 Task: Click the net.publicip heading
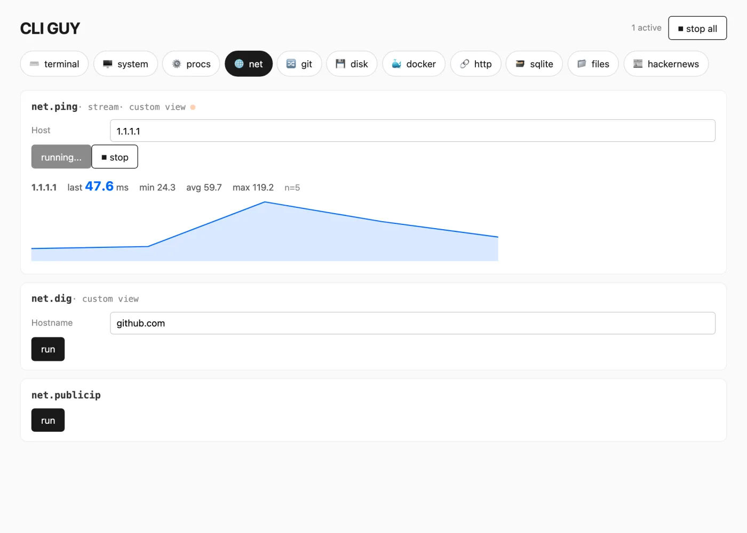(66, 395)
